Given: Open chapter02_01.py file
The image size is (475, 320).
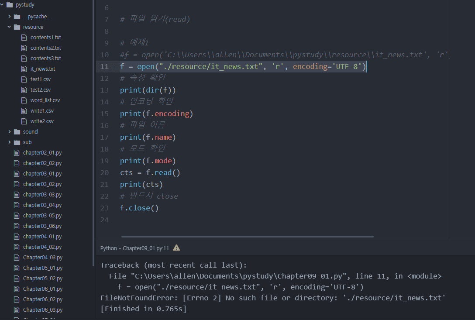Looking at the screenshot, I should (x=42, y=153).
